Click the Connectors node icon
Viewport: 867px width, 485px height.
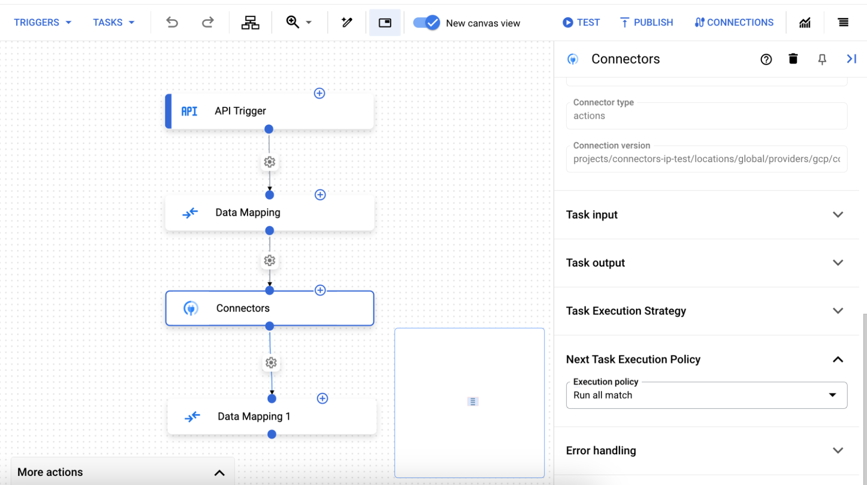190,308
